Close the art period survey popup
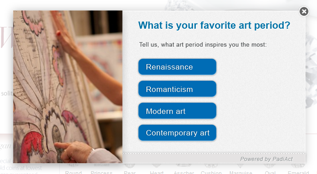The width and height of the screenshot is (317, 174). coord(304,12)
